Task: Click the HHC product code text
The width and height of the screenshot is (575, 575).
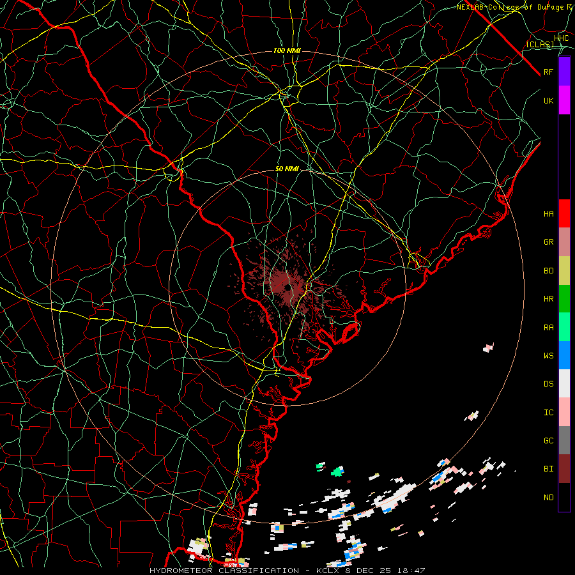Action: click(561, 38)
